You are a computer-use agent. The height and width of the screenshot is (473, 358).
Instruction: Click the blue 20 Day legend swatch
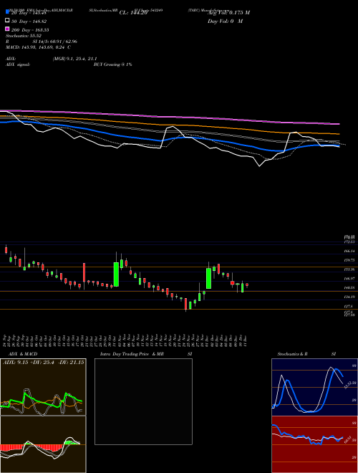(8, 11)
